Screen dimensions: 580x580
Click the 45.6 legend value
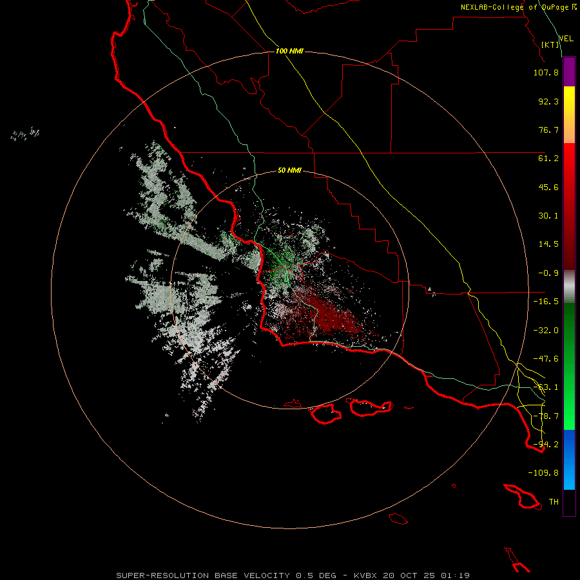pos(548,187)
